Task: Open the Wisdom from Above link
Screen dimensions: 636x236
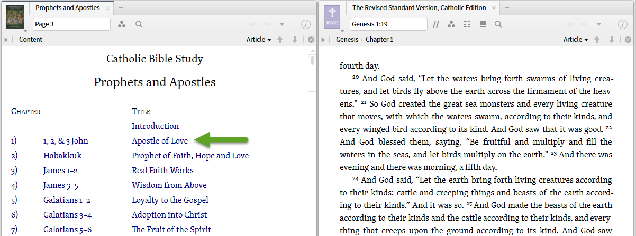Action: coord(169,185)
